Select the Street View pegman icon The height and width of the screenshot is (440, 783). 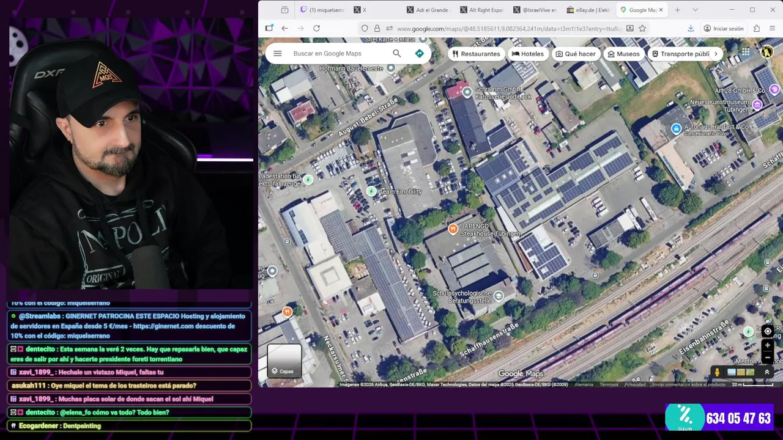point(717,372)
